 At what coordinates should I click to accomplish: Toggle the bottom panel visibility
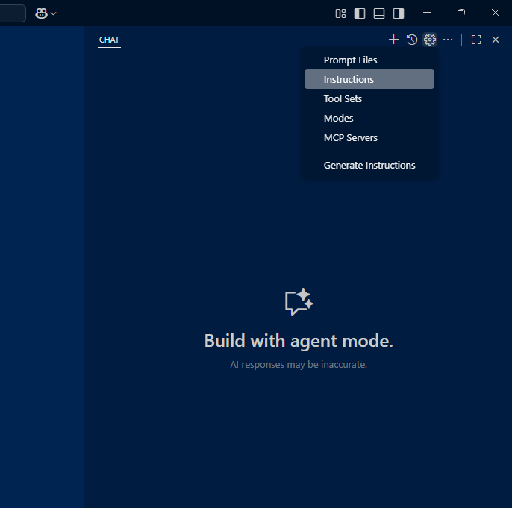pos(379,13)
